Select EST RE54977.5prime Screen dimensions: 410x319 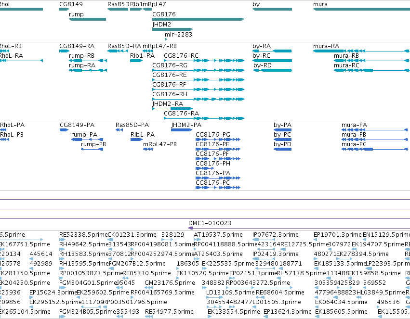pyautogui.click(x=149, y=317)
